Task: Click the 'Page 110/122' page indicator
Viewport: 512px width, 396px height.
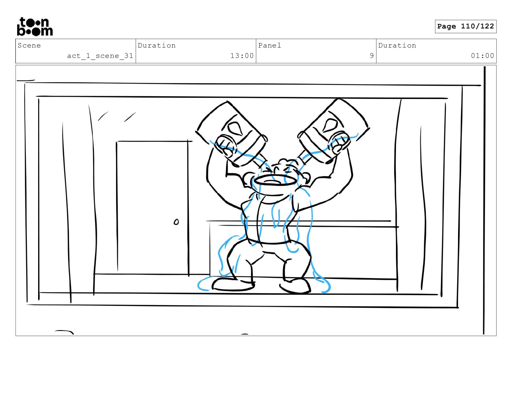Action: [465, 27]
